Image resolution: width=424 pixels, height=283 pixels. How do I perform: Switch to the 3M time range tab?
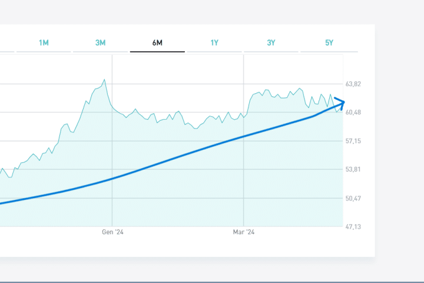100,43
